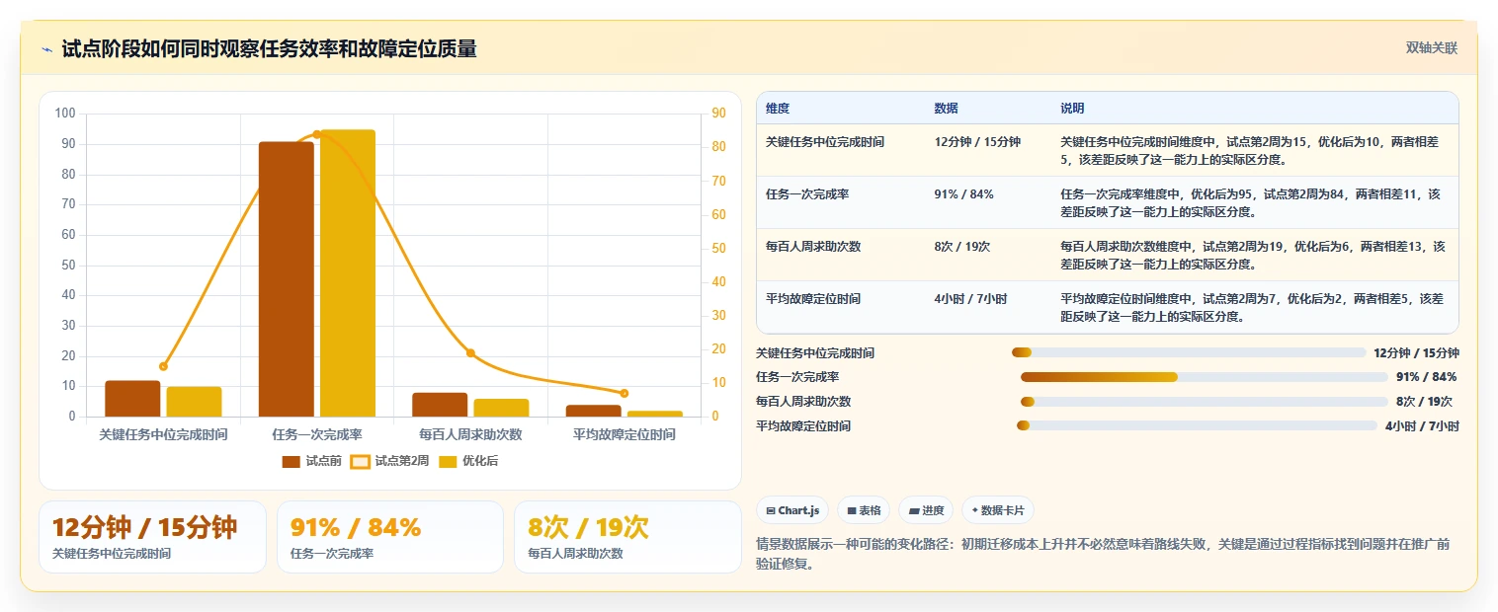The height and width of the screenshot is (612, 1498).
Task: Click the 关键任务中位完成时间 progress bar
Action: (1189, 352)
